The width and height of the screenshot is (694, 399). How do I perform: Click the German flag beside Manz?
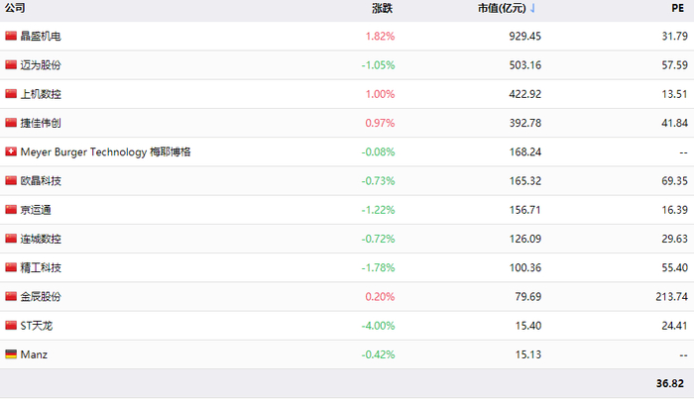[x=11, y=354]
